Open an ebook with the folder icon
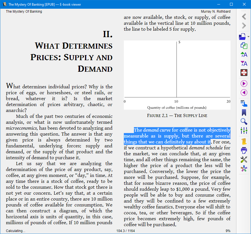The width and height of the screenshot is (251, 234). [242, 37]
